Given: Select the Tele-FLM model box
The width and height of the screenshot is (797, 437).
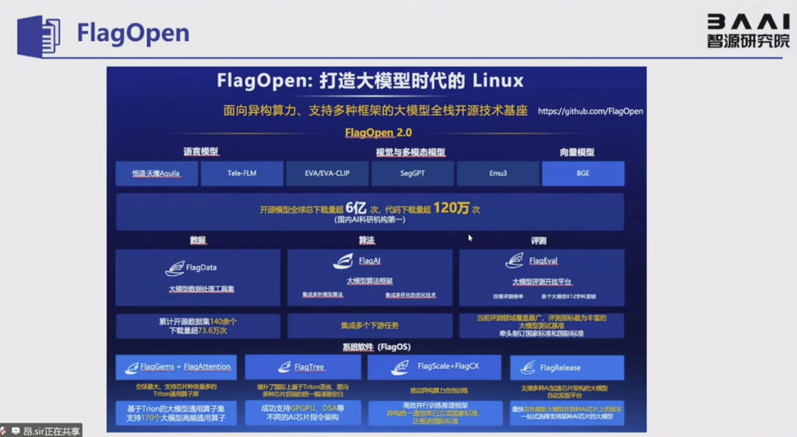Looking at the screenshot, I should (x=242, y=173).
